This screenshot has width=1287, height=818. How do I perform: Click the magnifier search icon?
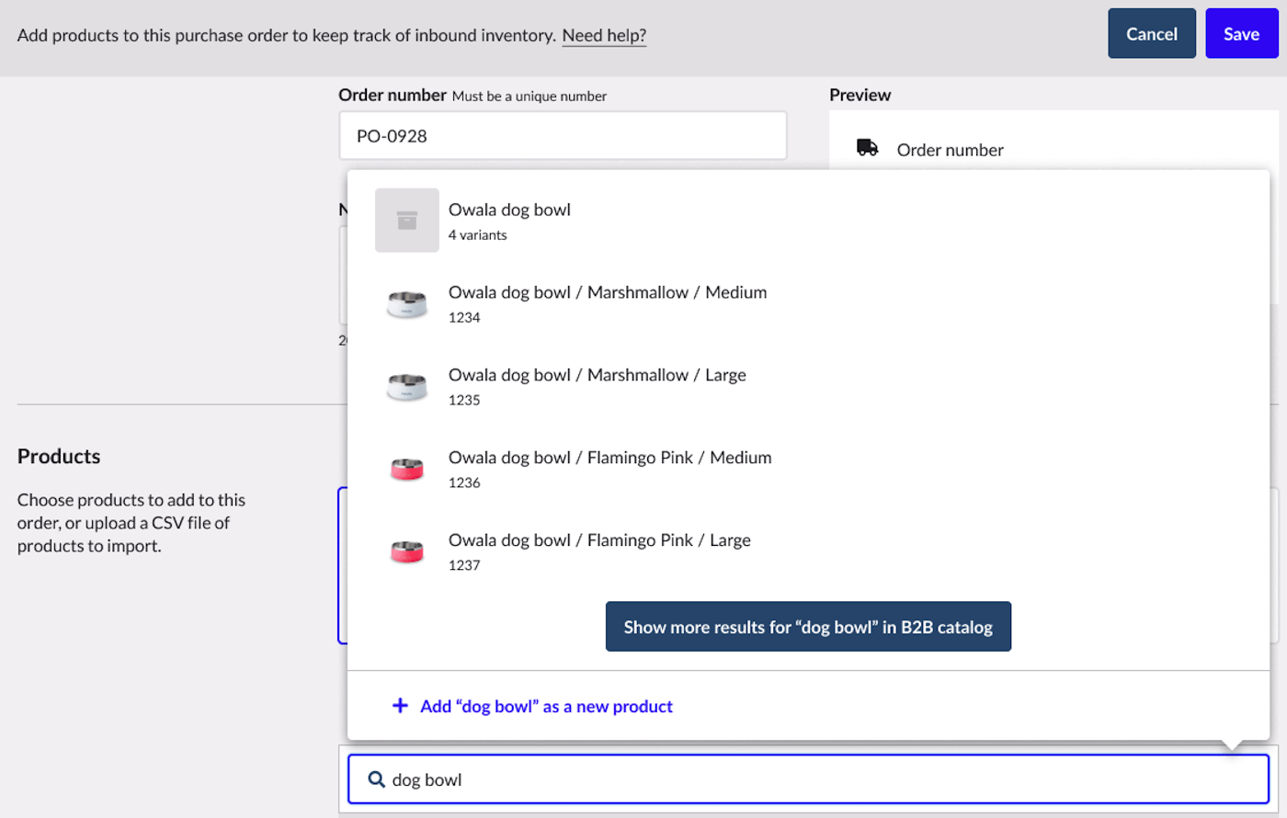[376, 779]
